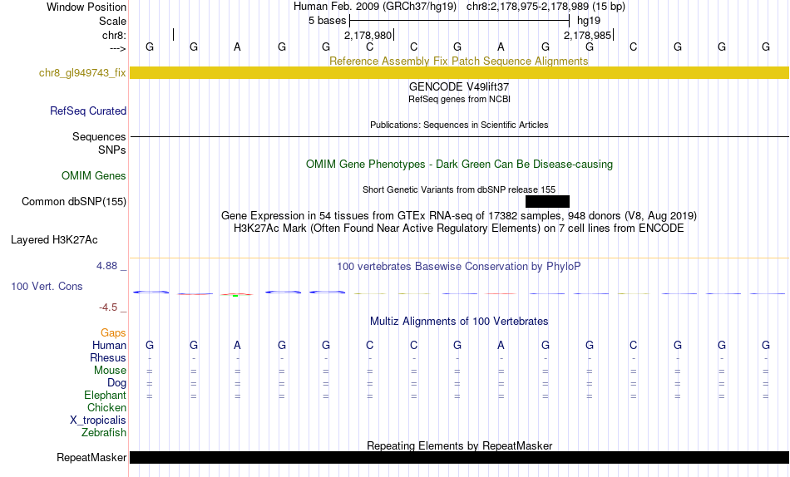The width and height of the screenshot is (790, 477).
Task: Open the RefSeq Curated track label
Action: (x=87, y=111)
